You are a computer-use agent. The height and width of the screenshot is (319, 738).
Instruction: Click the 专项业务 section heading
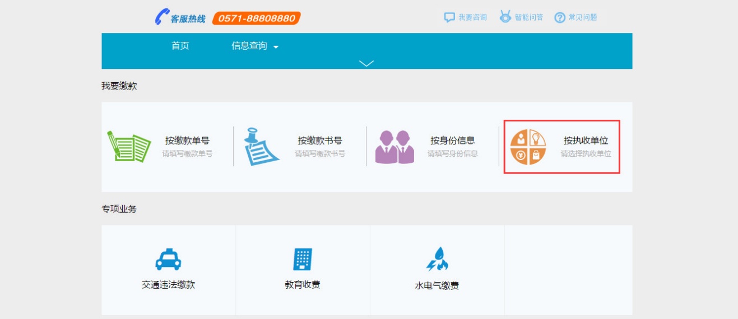tap(119, 209)
